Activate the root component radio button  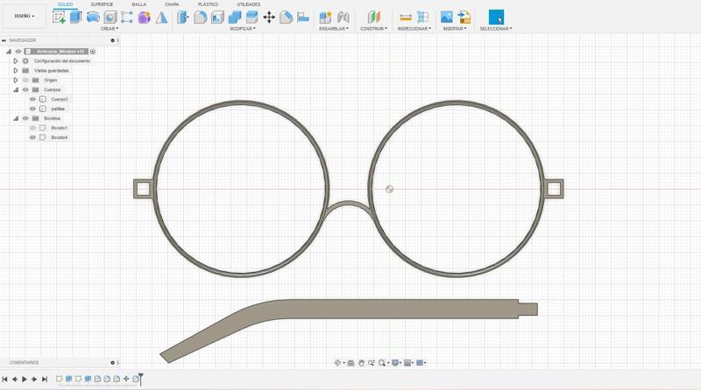93,52
